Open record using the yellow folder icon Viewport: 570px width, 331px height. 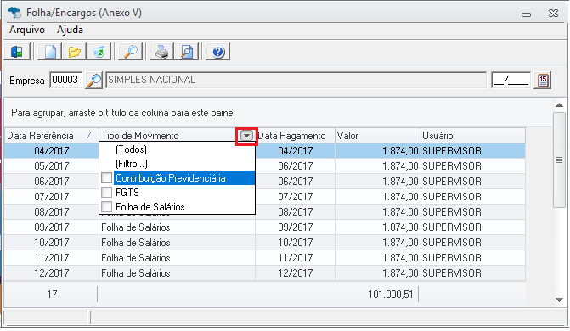tap(74, 52)
